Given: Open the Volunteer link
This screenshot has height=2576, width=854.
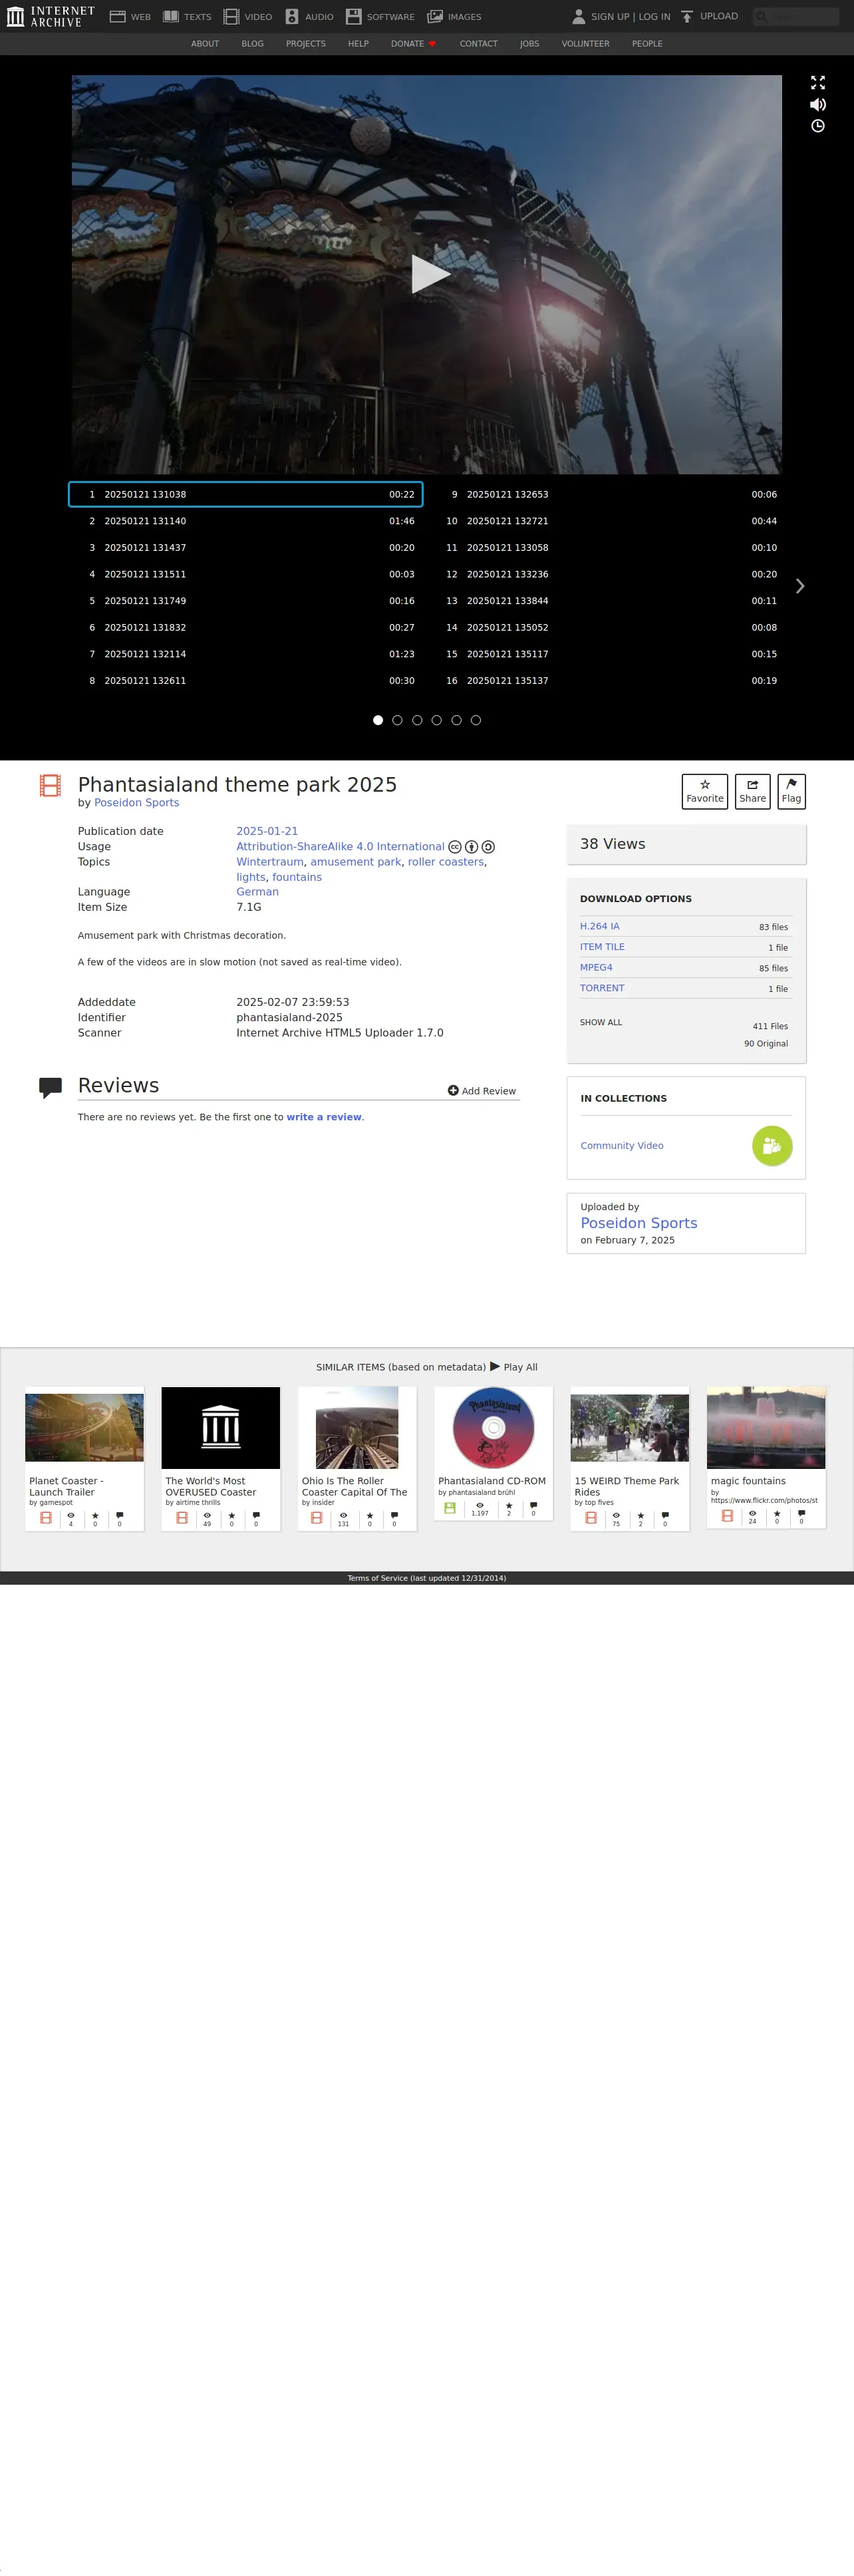Looking at the screenshot, I should coord(585,44).
